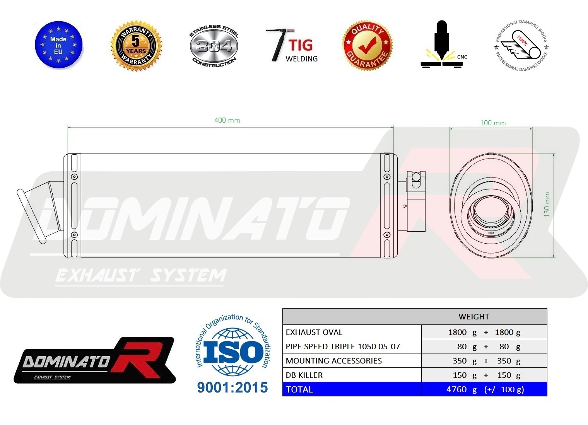The image size is (588, 425).
Task: Click the 5 Years Warranty gold seal
Action: (x=136, y=46)
